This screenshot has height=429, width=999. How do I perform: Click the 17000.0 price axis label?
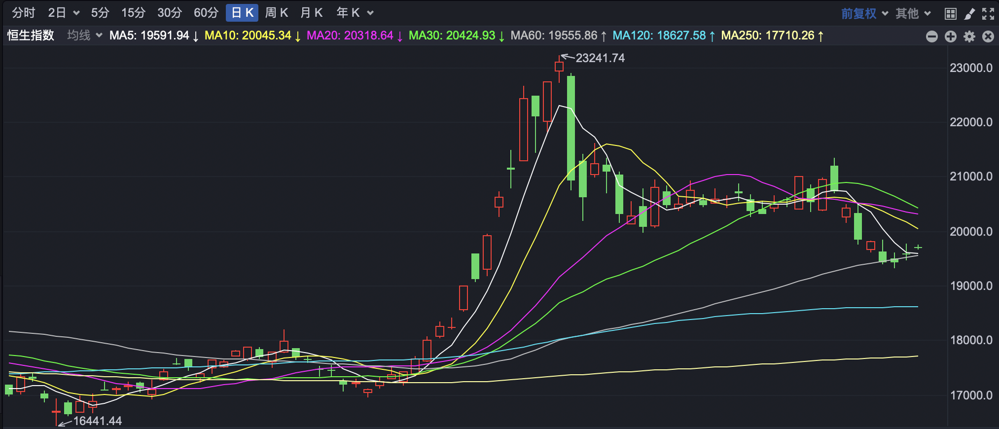[x=971, y=395]
